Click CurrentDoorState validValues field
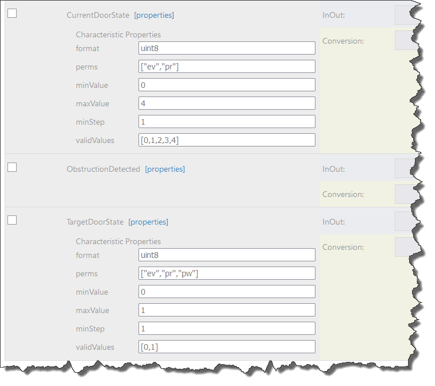 coord(227,140)
